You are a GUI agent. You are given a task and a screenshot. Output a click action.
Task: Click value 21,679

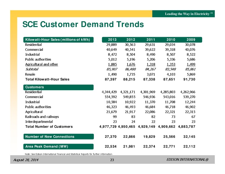point(112,112)
